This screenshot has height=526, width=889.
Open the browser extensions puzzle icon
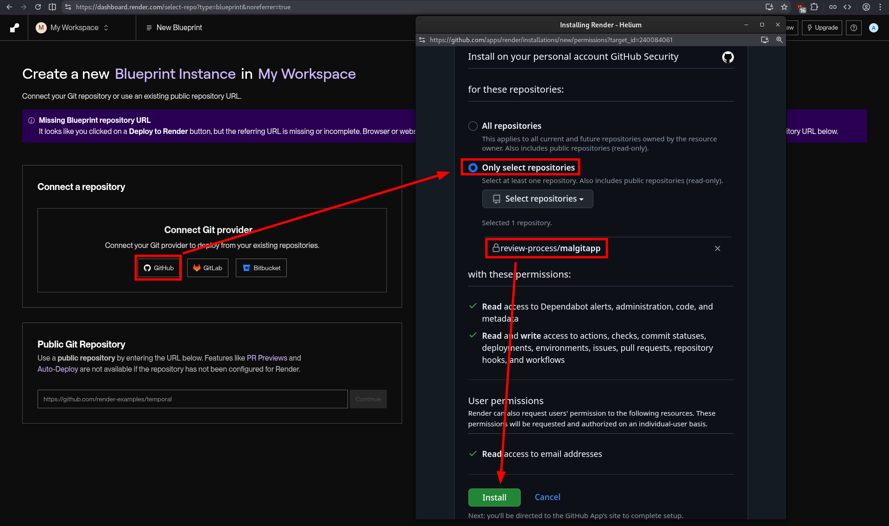[x=814, y=7]
